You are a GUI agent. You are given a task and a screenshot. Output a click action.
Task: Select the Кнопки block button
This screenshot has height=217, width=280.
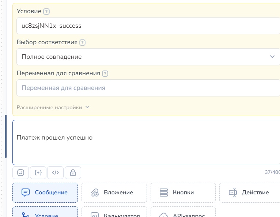[183, 193]
